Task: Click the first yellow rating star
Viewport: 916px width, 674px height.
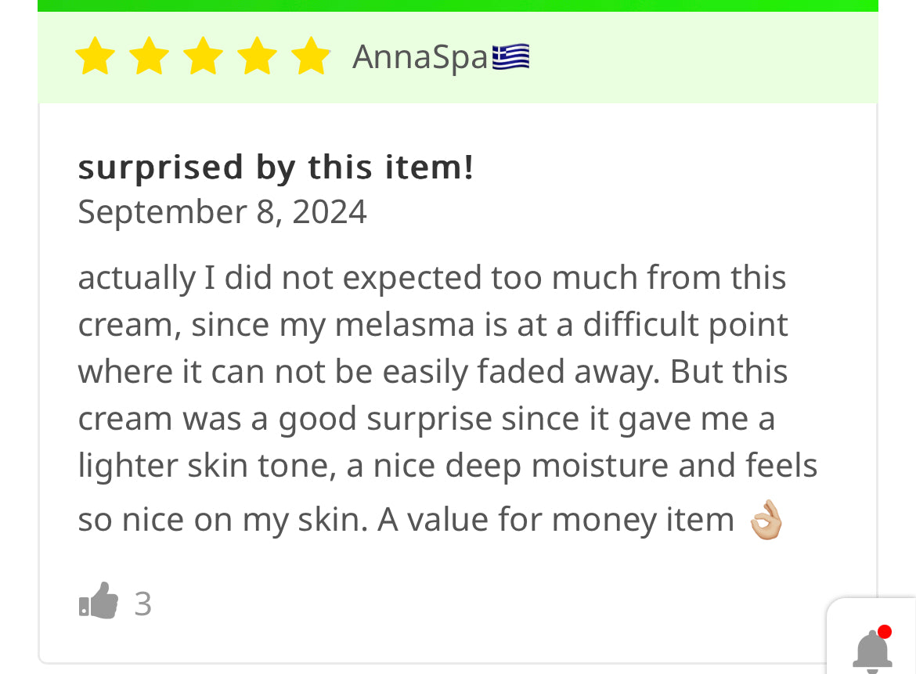Action: point(95,57)
